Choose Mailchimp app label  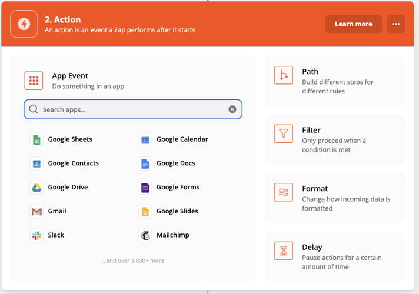click(x=173, y=235)
